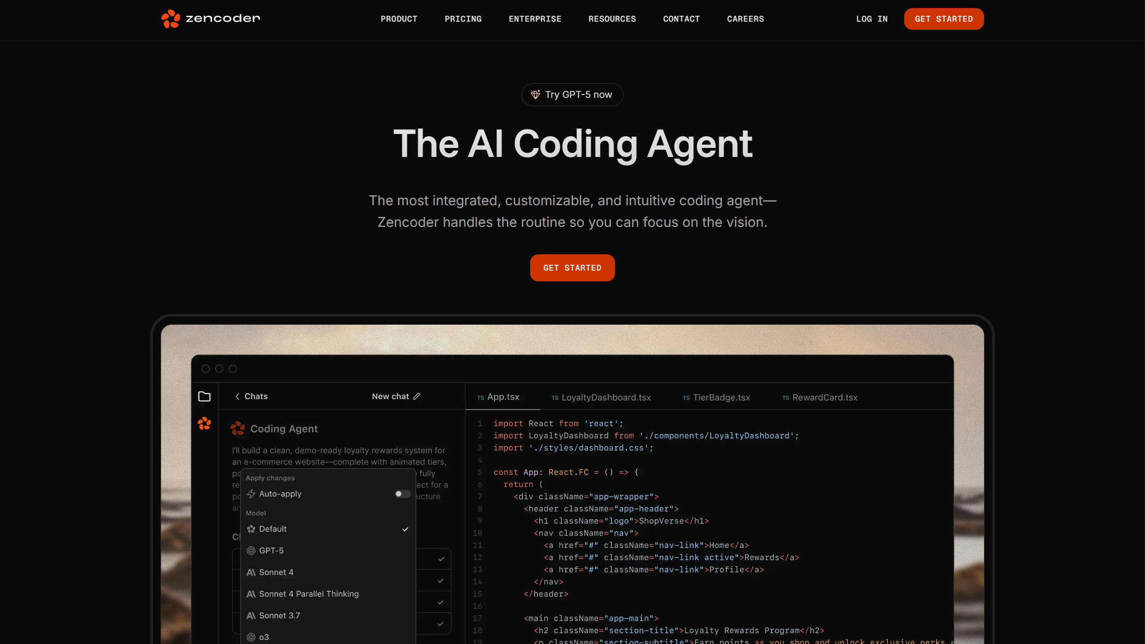
Task: Open the RewardCard.tsx tab
Action: click(819, 397)
